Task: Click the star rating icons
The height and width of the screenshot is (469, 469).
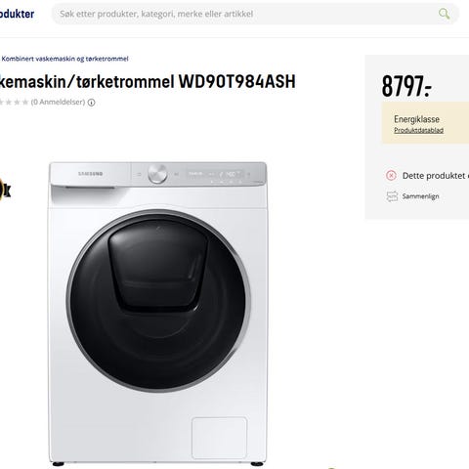Action: [x=14, y=103]
